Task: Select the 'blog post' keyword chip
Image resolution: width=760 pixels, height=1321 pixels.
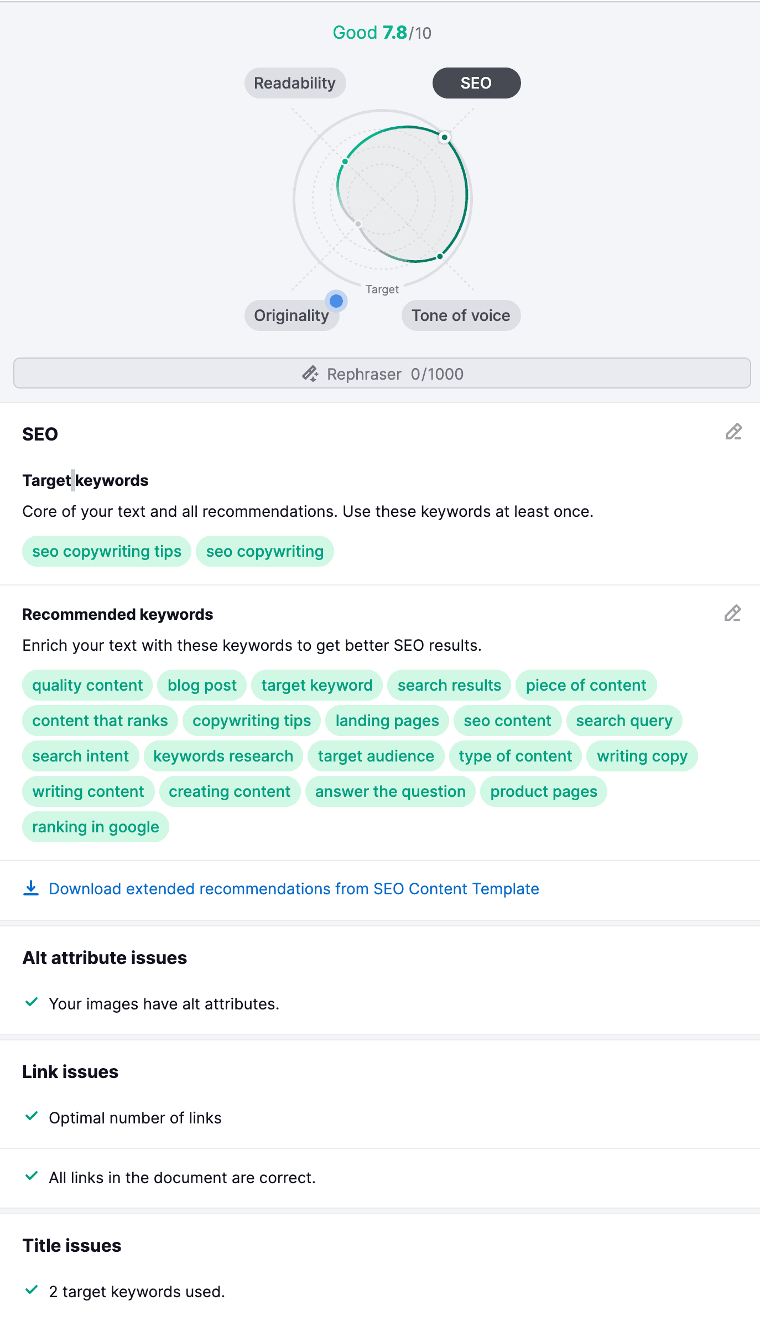Action: (x=202, y=685)
